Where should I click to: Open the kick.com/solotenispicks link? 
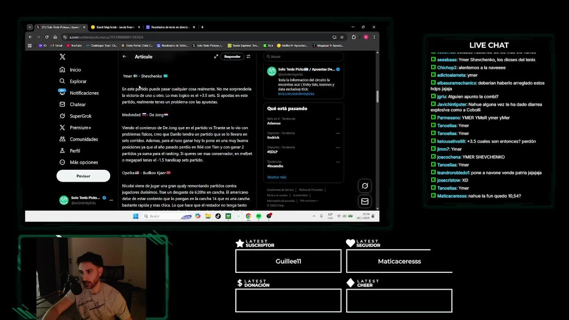click(x=296, y=94)
